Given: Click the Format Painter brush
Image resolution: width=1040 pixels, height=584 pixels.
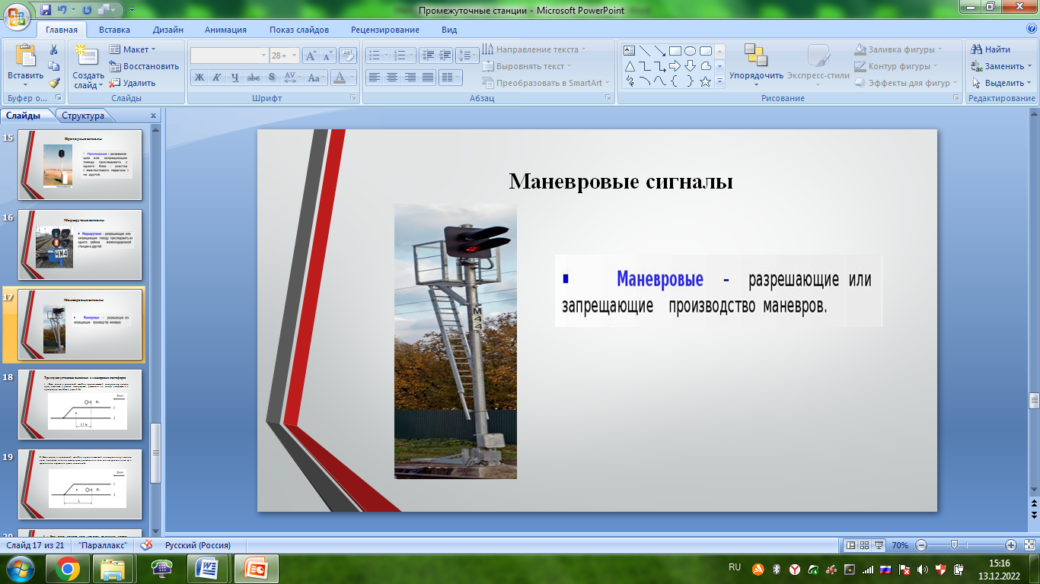Looking at the screenshot, I should [54, 83].
